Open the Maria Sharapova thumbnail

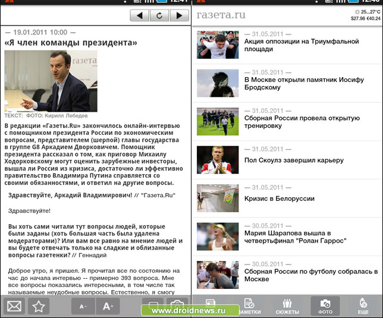tap(218, 236)
